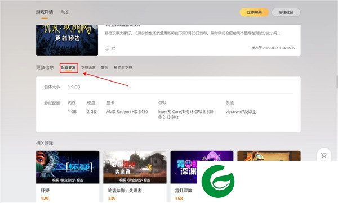Click the AMD Radeon HD 5450 text

tap(127, 112)
